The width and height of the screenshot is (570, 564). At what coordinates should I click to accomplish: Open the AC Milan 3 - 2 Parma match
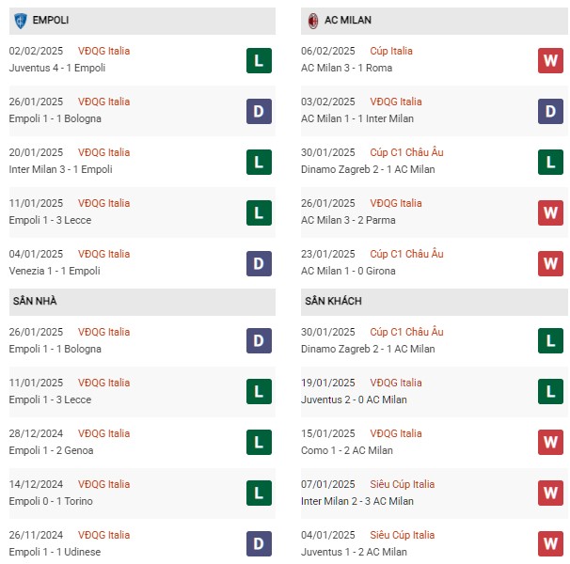(x=348, y=220)
